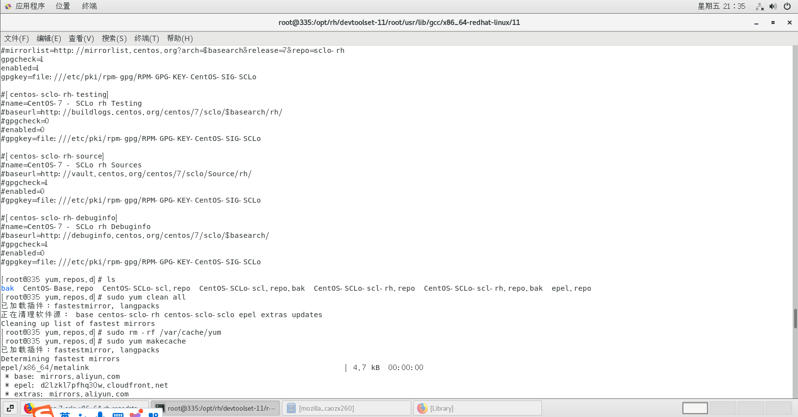Click the 'epel/x86_64/metalink' line
The image size is (798, 417).
45,368
